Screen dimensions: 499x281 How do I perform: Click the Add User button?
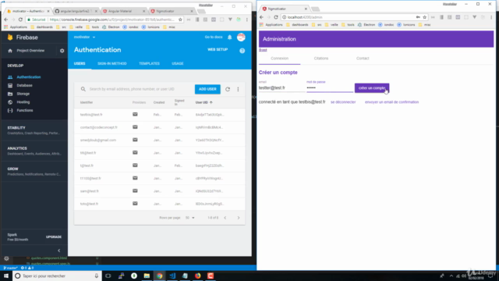click(207, 89)
